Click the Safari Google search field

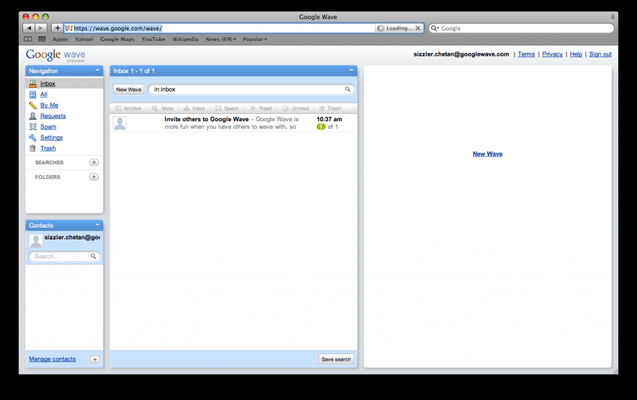pos(521,28)
